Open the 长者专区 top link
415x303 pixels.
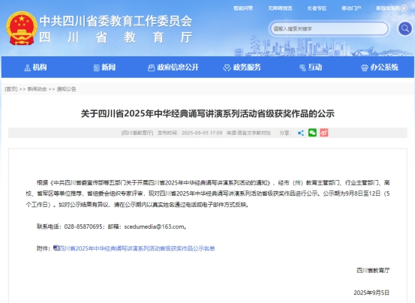tap(317, 8)
